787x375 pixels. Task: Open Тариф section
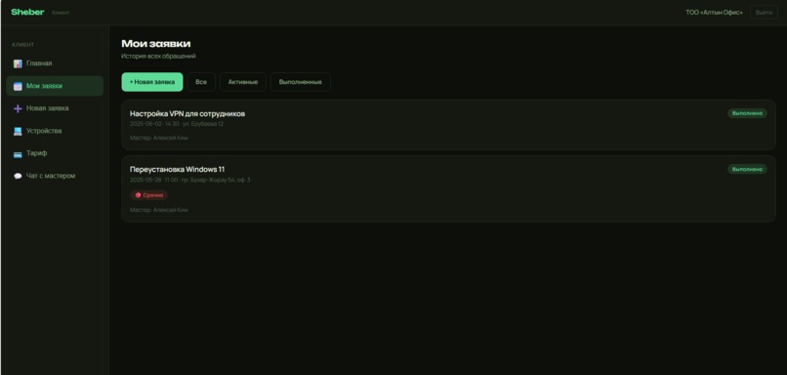[55, 153]
